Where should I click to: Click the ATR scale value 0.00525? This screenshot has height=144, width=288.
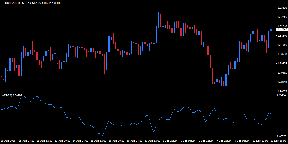click(x=282, y=136)
